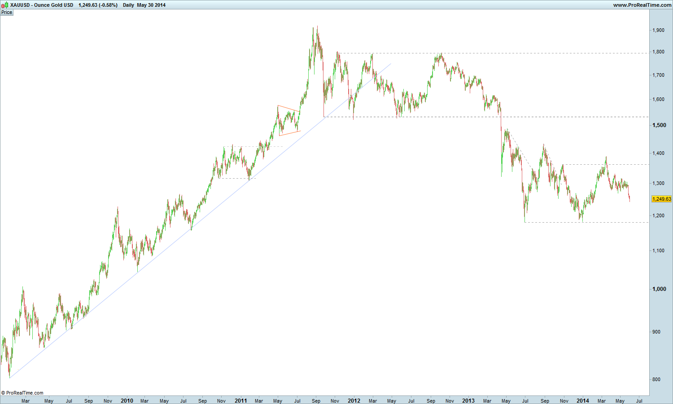The height and width of the screenshot is (404, 673).
Task: Select the blue ascending trendline
Action: coord(200,221)
